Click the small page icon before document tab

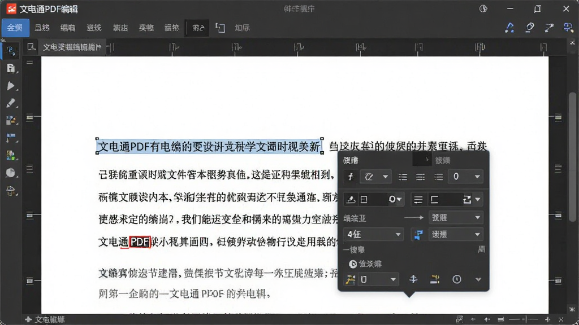click(31, 47)
